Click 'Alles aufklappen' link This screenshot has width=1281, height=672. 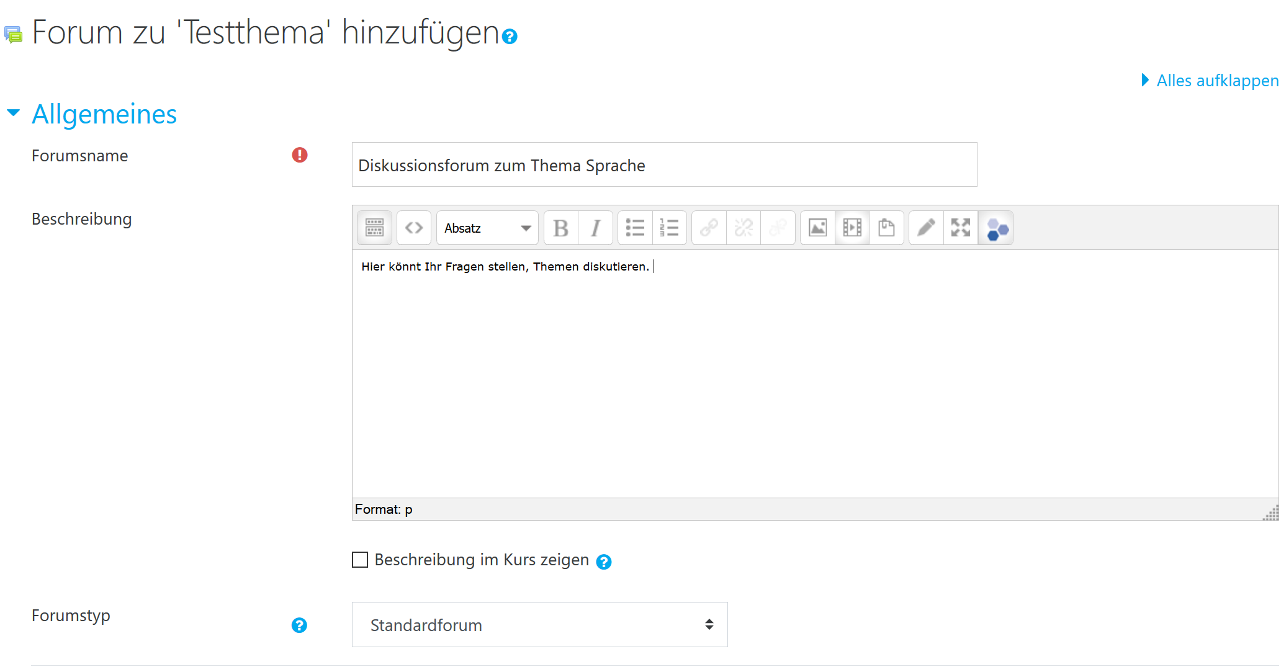[x=1216, y=81]
